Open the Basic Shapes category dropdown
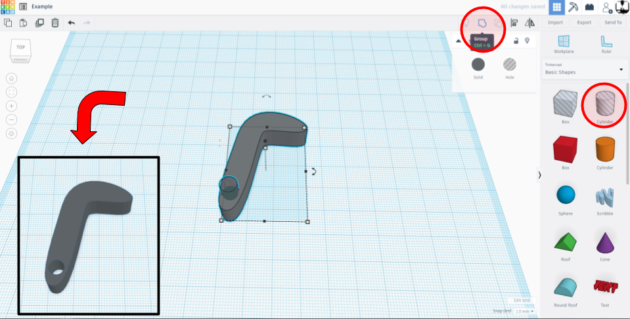The width and height of the screenshot is (630, 319). pos(584,69)
